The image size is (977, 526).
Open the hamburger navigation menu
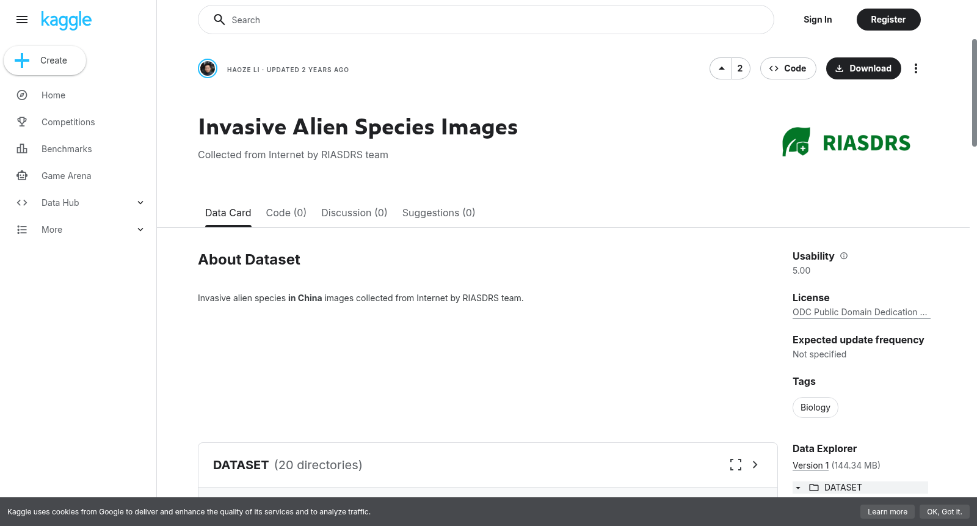pyautogui.click(x=22, y=20)
